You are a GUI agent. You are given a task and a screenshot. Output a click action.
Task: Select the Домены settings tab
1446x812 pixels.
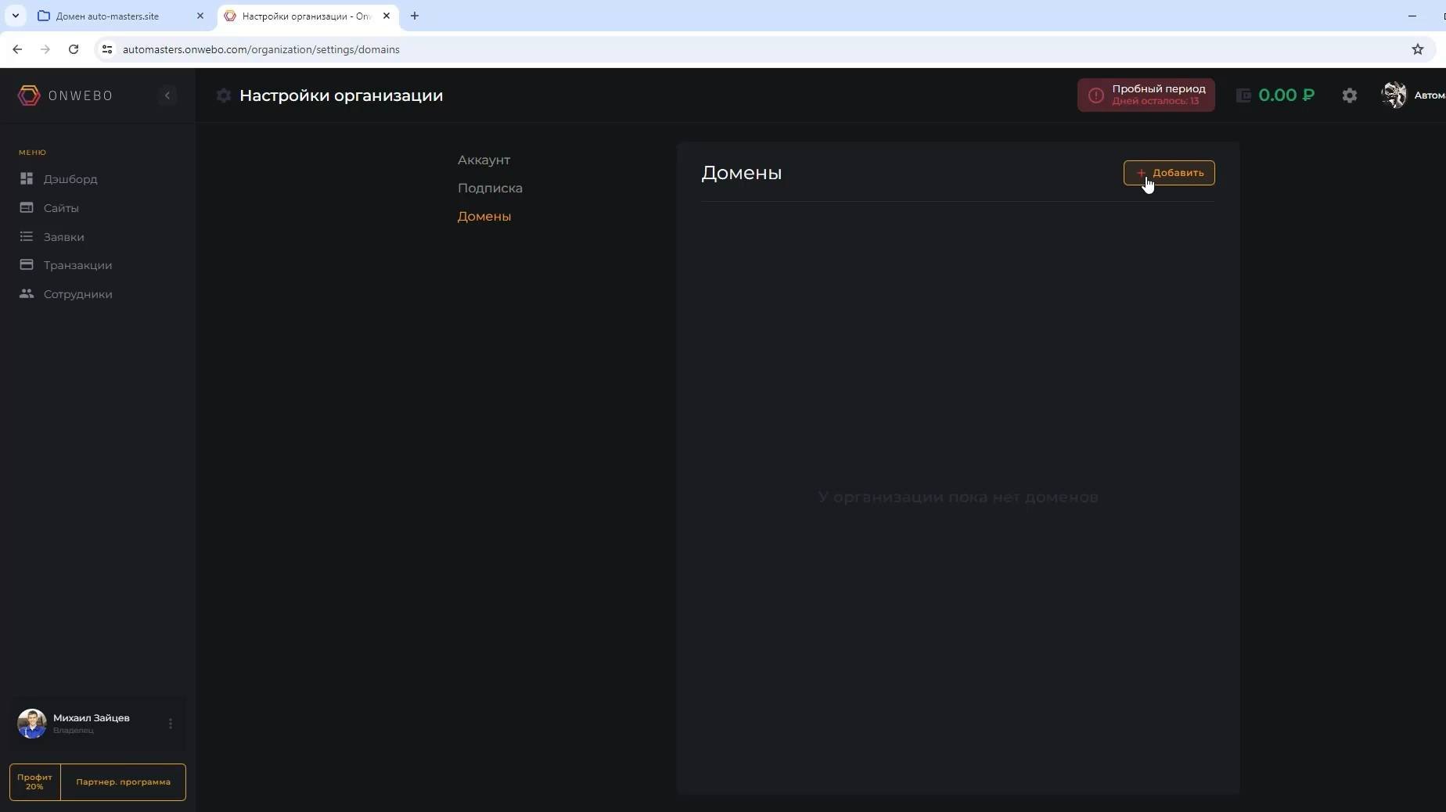pos(484,216)
